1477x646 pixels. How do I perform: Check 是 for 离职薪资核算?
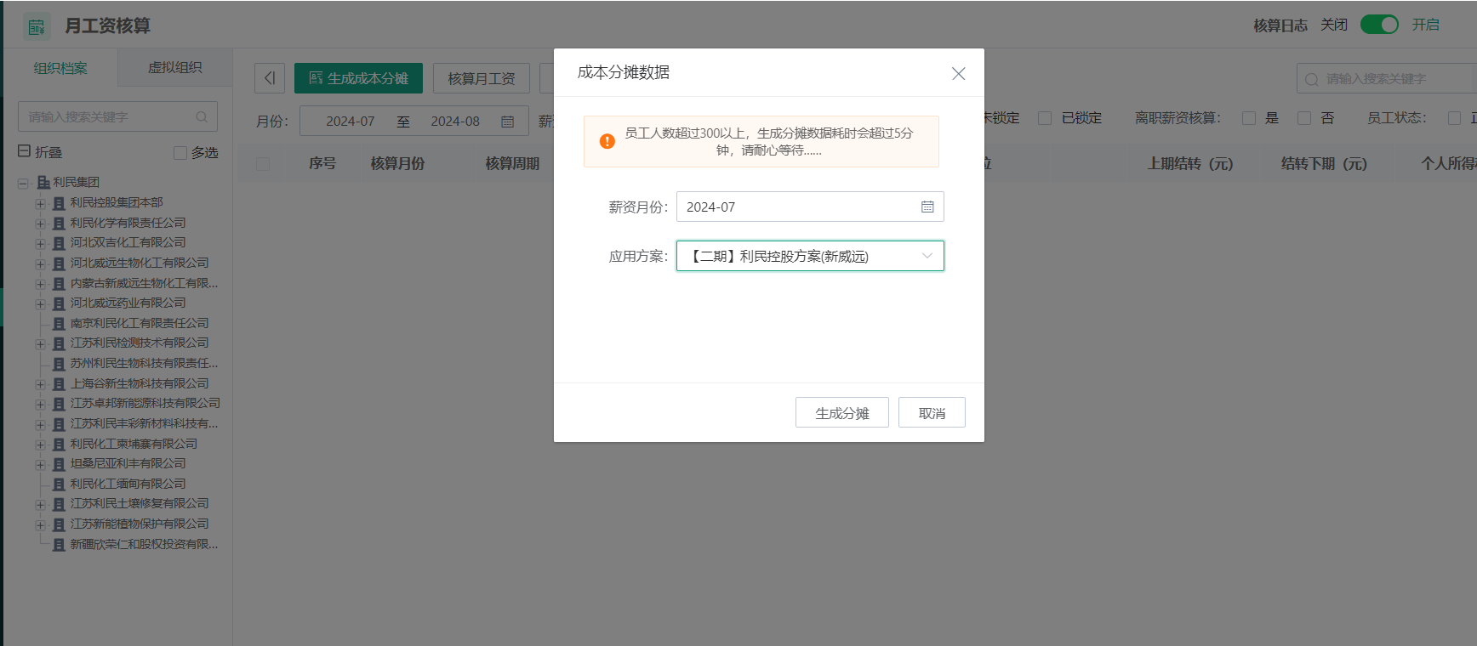coord(1249,118)
